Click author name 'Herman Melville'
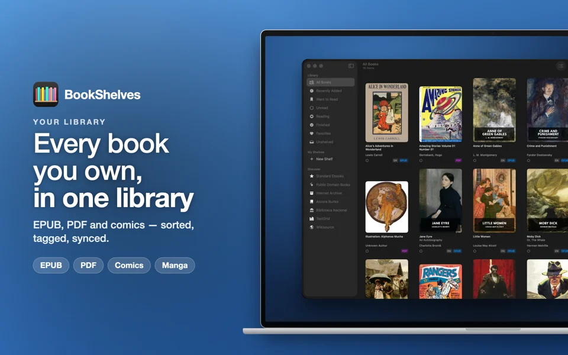Viewport: 568px width, 355px height. (538, 246)
